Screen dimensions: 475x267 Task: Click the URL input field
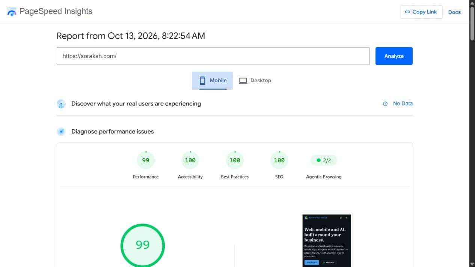coord(213,56)
